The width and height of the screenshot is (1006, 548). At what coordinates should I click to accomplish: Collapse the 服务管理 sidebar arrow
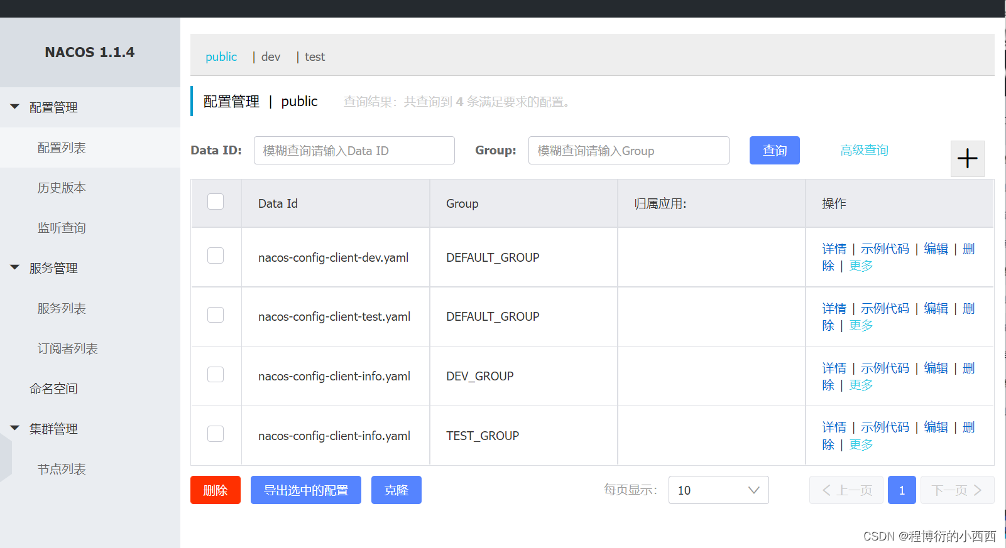(15, 267)
